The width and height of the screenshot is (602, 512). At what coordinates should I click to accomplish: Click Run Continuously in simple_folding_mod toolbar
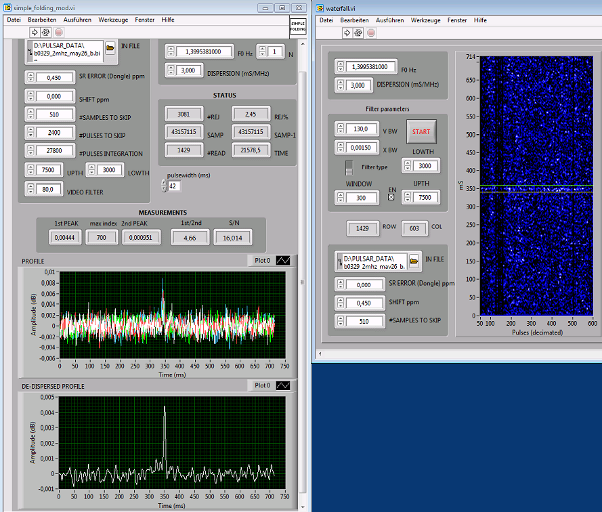tap(46, 32)
